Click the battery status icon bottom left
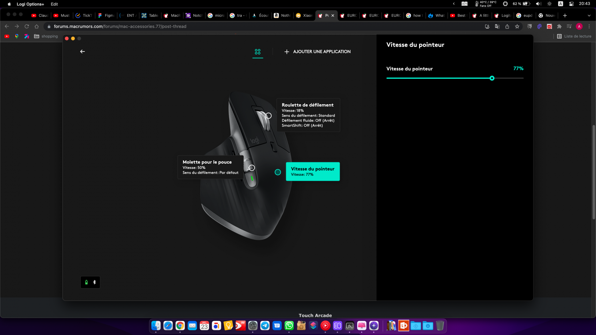The height and width of the screenshot is (335, 596). (86, 282)
